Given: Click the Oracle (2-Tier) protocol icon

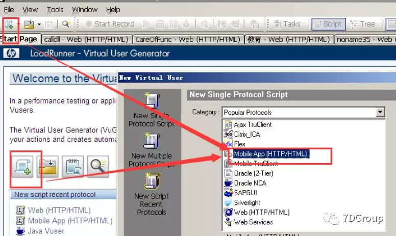Looking at the screenshot, I should point(228,173).
